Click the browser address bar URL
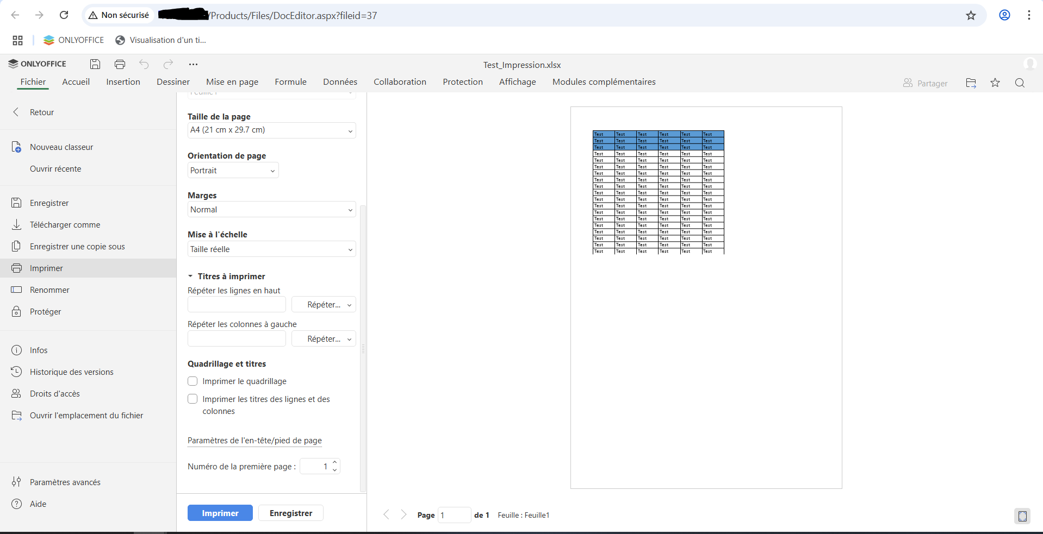 tap(294, 15)
